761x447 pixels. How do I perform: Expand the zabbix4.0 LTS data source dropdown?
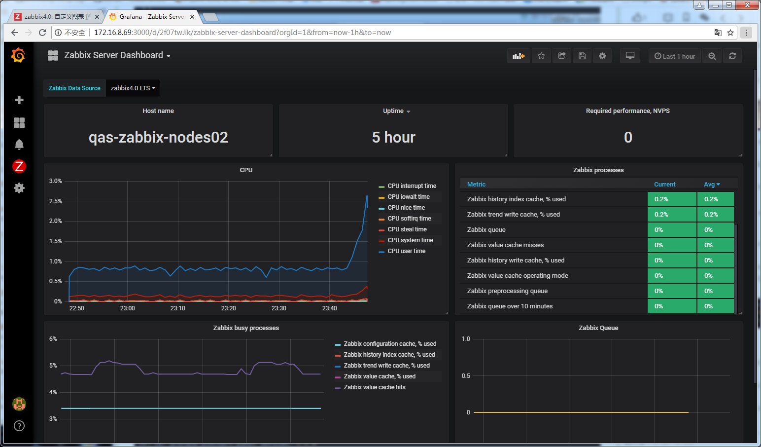133,88
